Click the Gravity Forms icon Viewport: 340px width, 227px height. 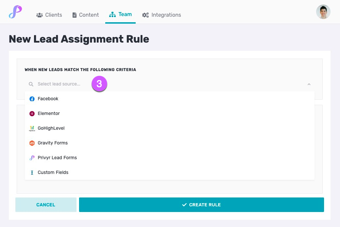(x=32, y=143)
